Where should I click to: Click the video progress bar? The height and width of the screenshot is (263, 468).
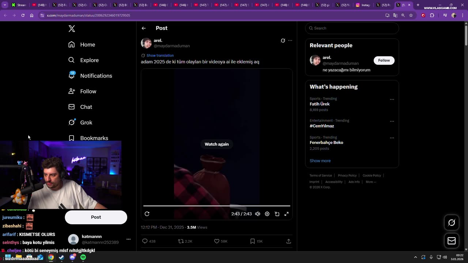[216, 206]
